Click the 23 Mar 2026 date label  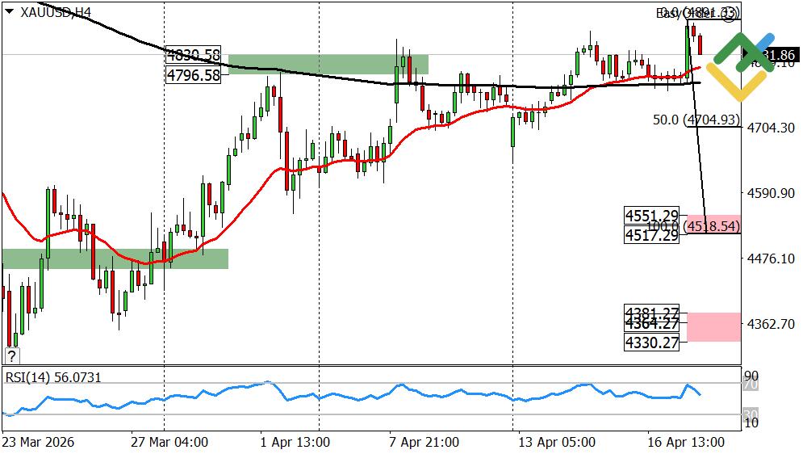[x=37, y=443]
